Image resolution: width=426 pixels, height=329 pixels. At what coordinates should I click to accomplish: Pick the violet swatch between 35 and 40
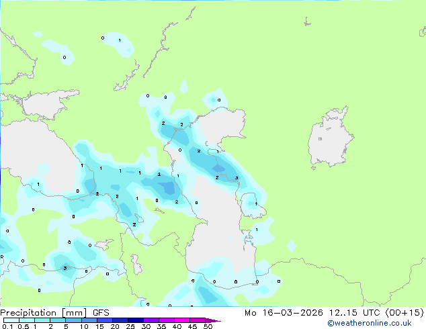tap(167, 320)
